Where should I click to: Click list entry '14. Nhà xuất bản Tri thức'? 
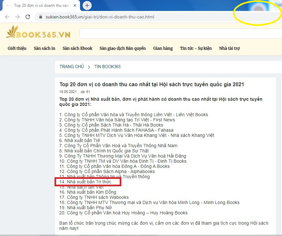[86, 182]
